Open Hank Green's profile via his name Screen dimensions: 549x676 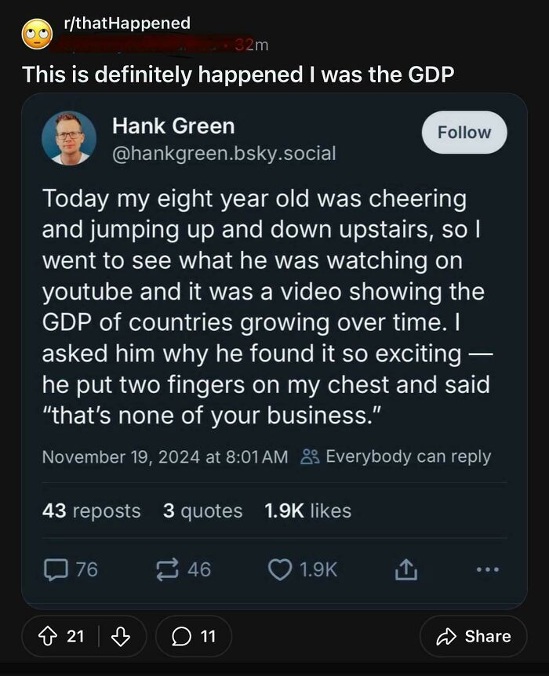[x=175, y=124]
